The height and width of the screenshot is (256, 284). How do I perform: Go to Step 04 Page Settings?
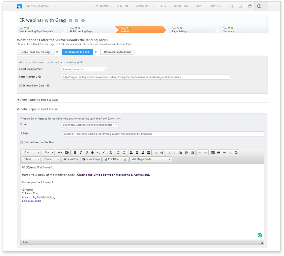[192, 30]
